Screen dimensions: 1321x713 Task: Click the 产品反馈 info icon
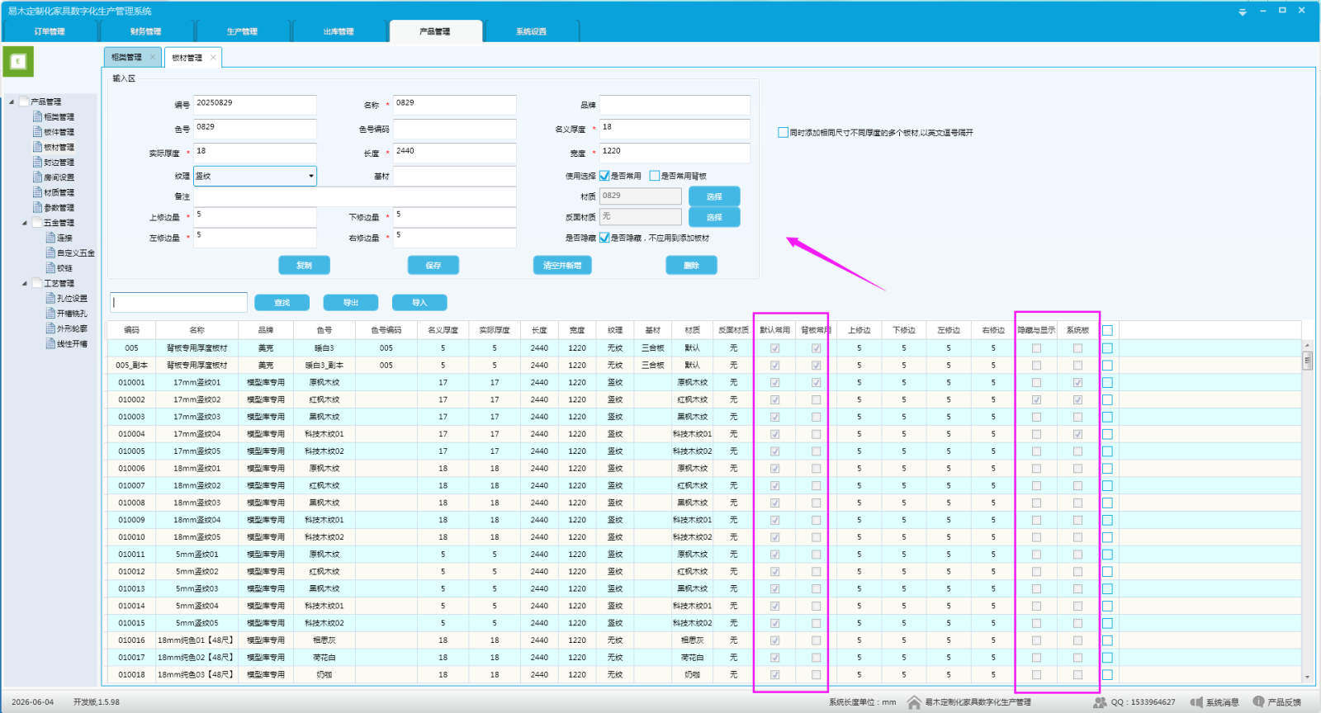pyautogui.click(x=1258, y=701)
